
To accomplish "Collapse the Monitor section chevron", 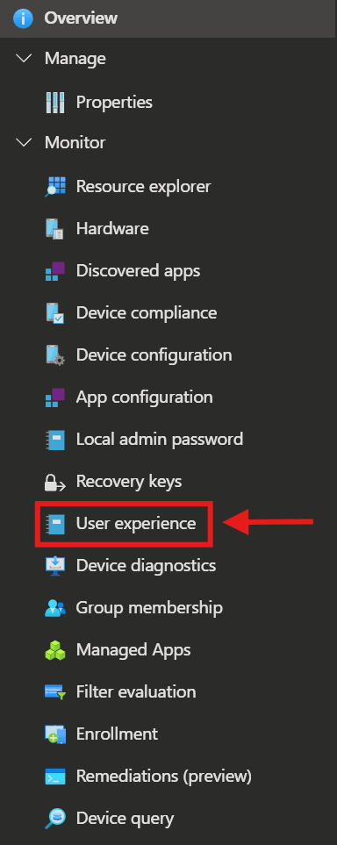I will pyautogui.click(x=25, y=142).
